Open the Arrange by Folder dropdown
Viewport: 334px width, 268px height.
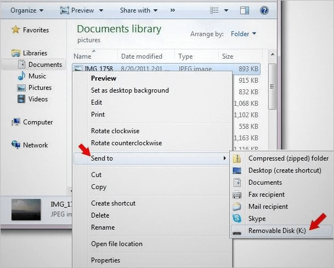244,34
